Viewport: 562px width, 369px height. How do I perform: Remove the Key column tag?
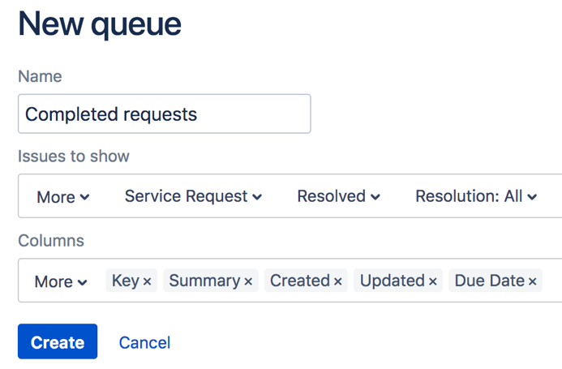click(148, 281)
